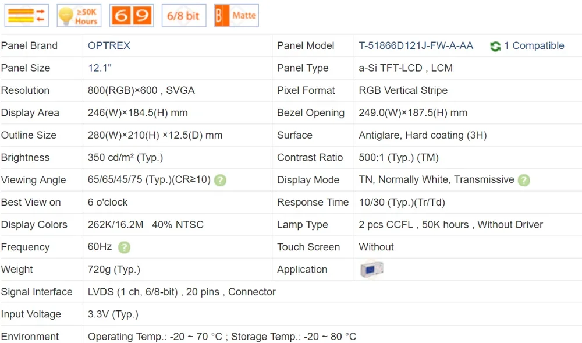582x343 pixels.
Task: Click the Contrast Ratio 500:1 value
Action: tap(398, 158)
